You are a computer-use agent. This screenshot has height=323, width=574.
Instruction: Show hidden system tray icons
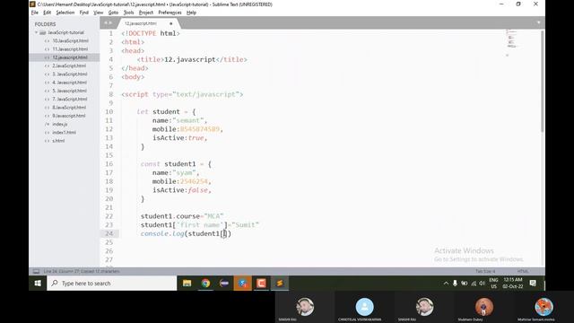click(446, 284)
